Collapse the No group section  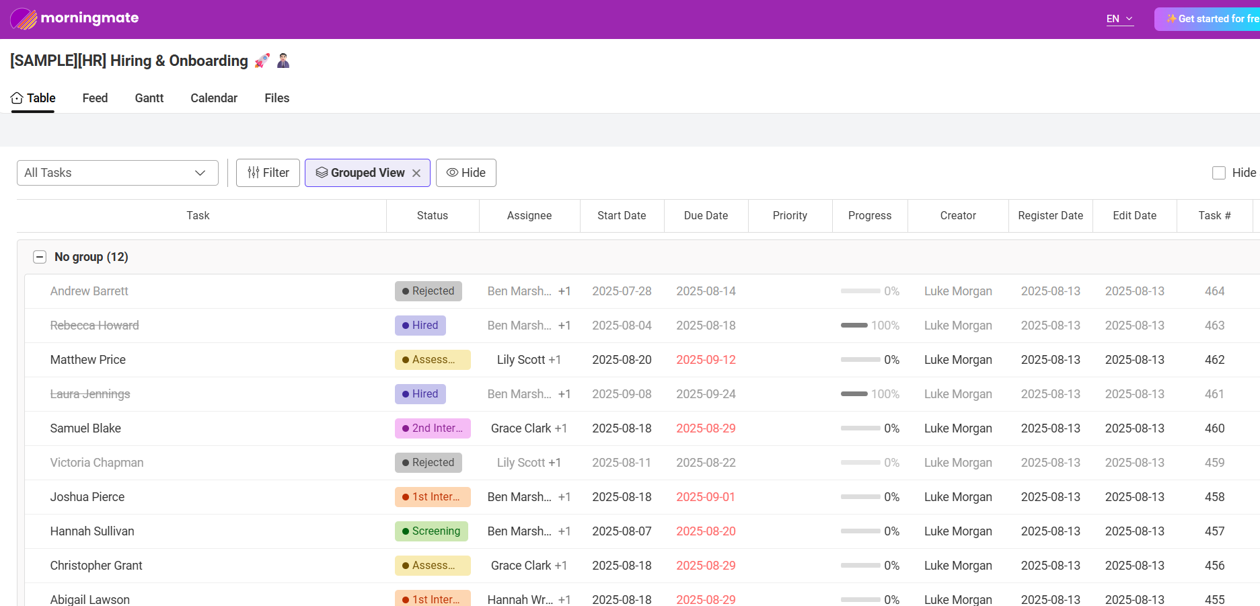(x=40, y=256)
